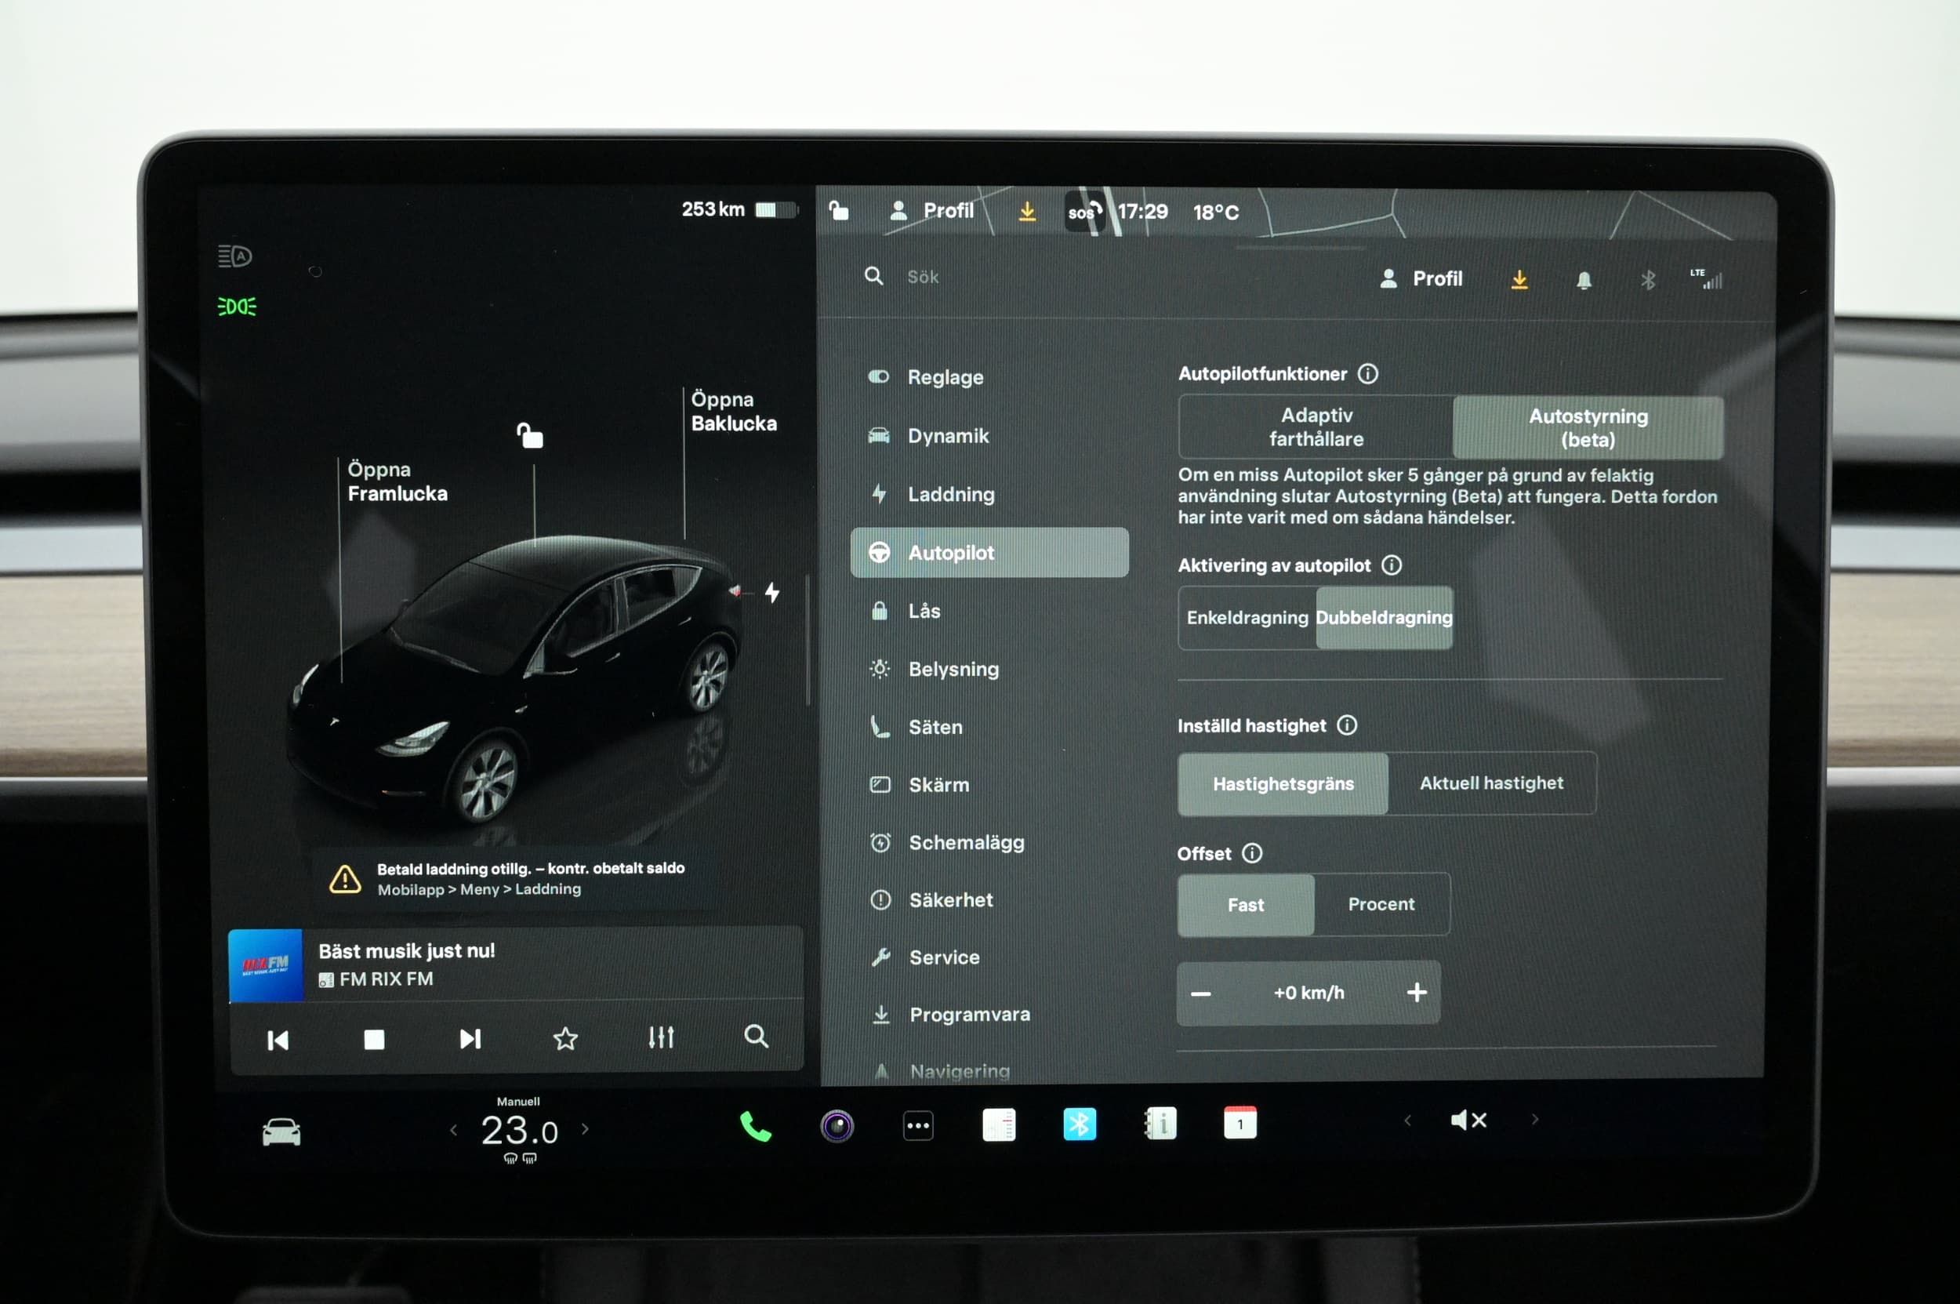Tap the auto high beam headlight icon
Screen dimensions: 1960x1304
point(235,256)
